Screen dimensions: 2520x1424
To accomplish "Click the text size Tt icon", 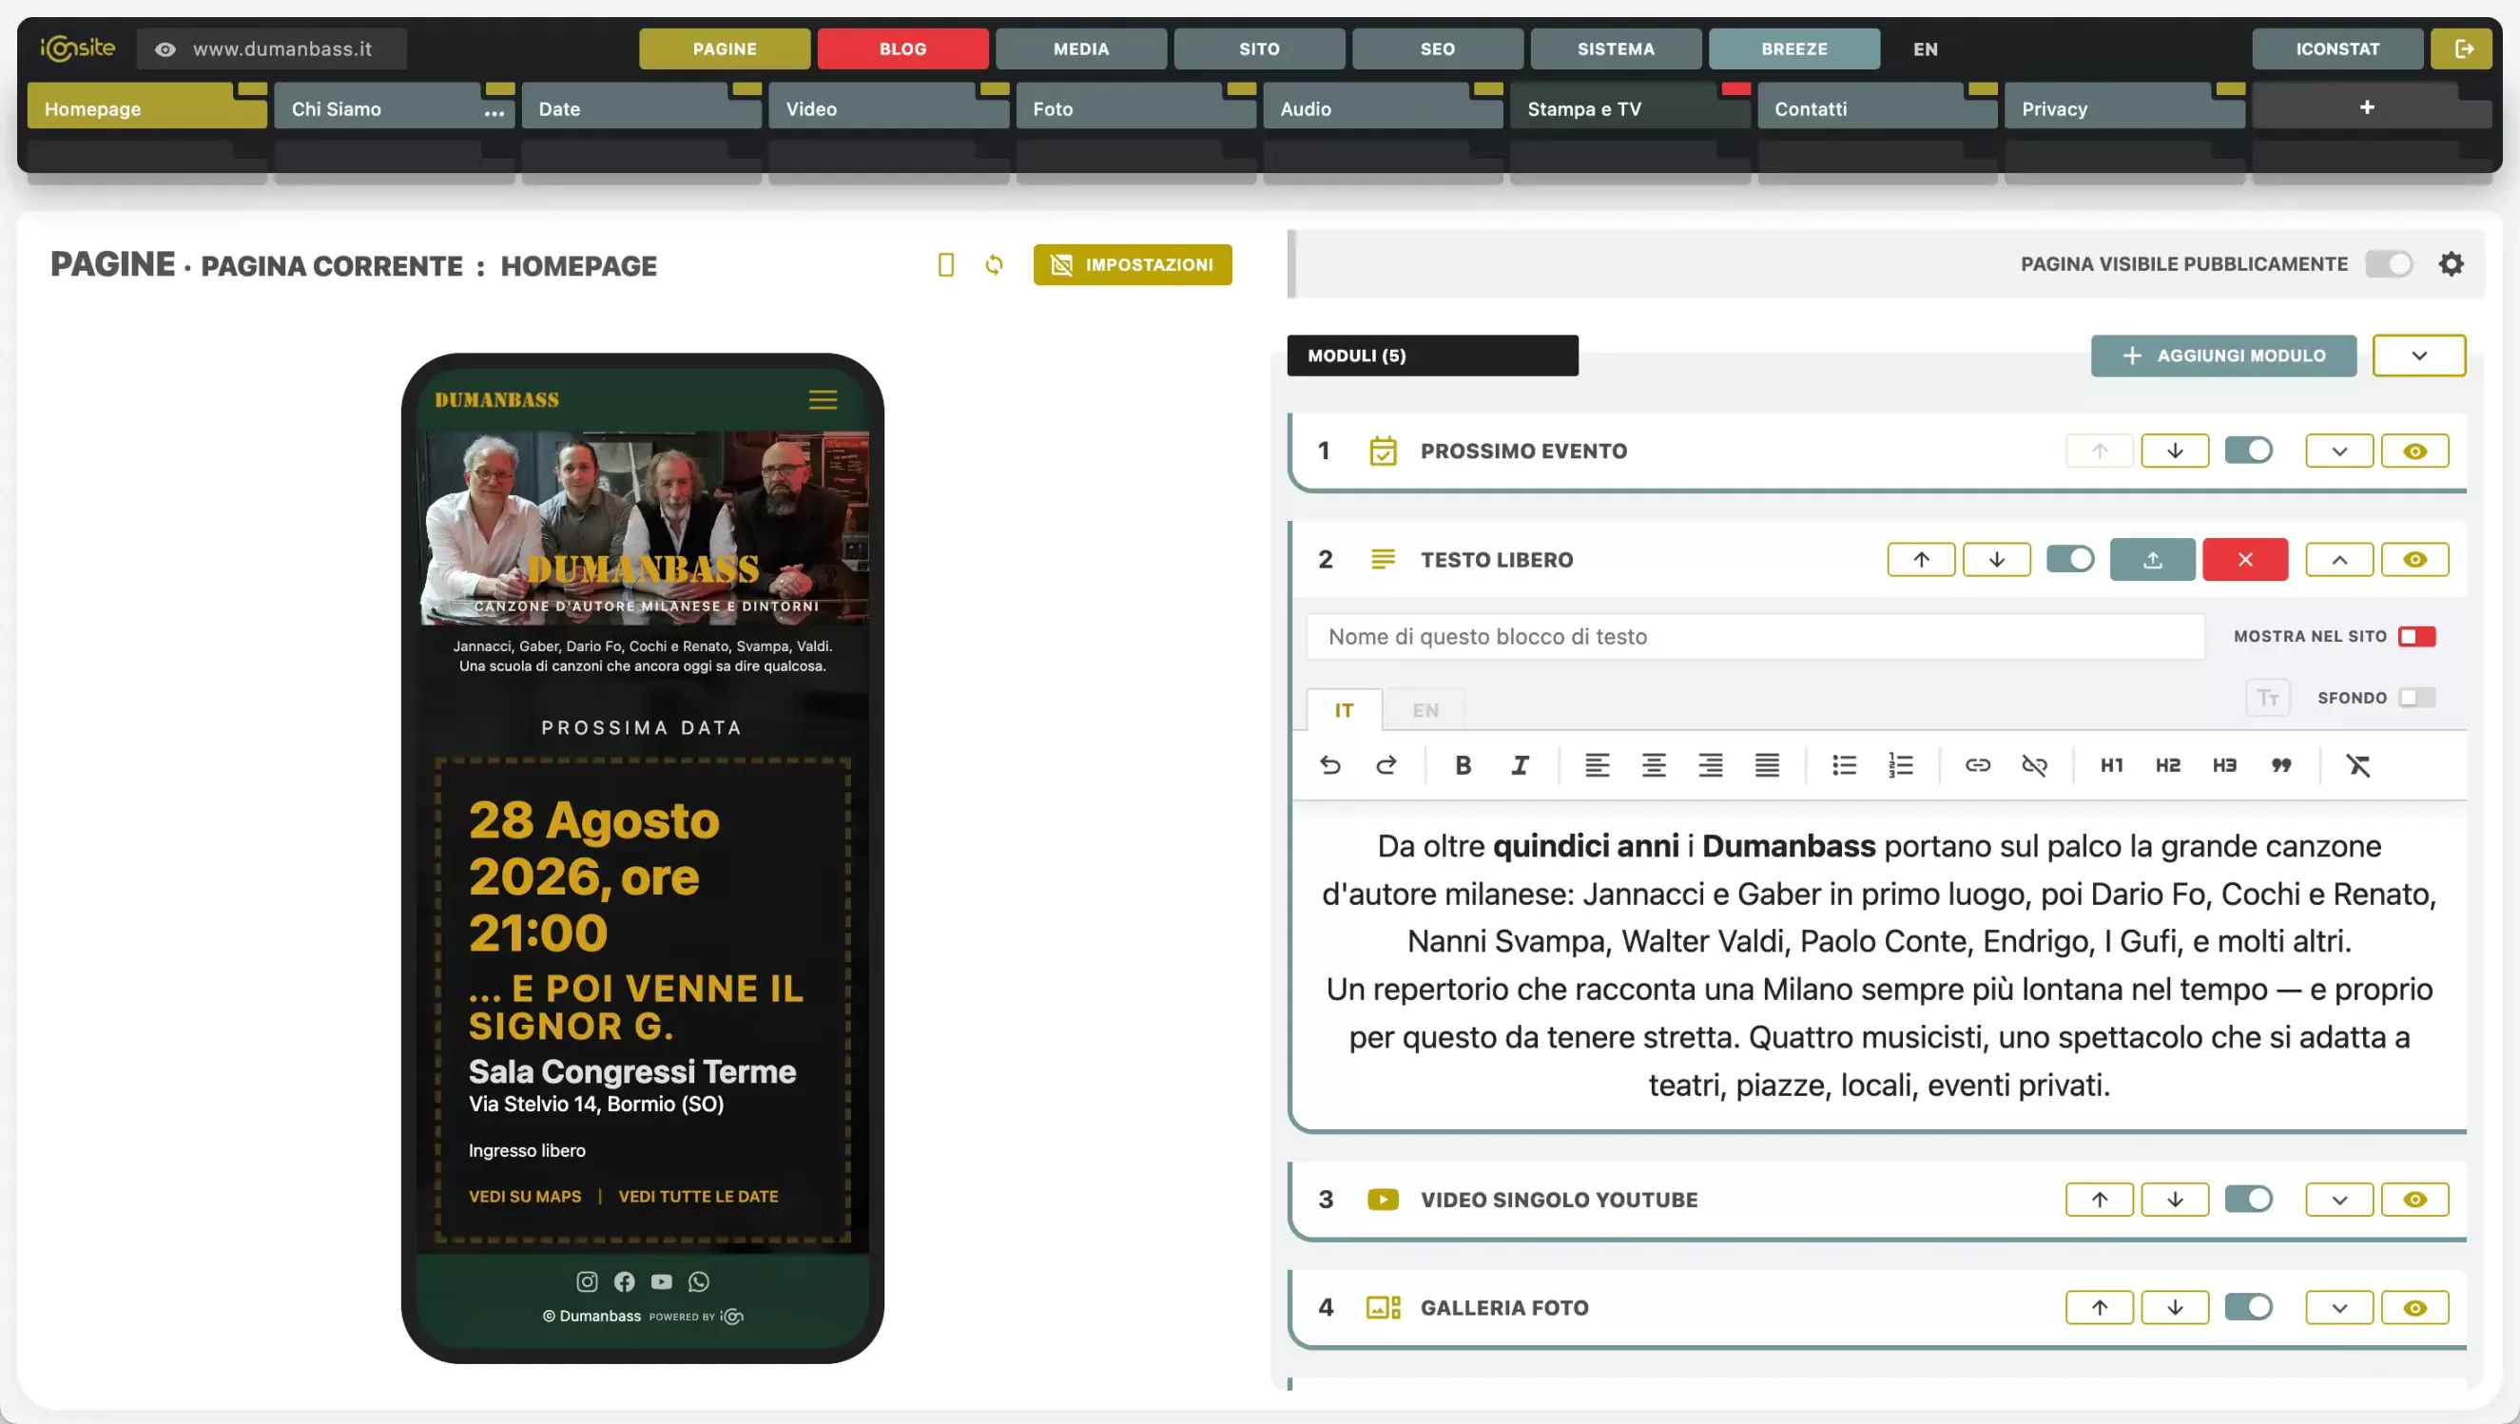I will [2268, 698].
